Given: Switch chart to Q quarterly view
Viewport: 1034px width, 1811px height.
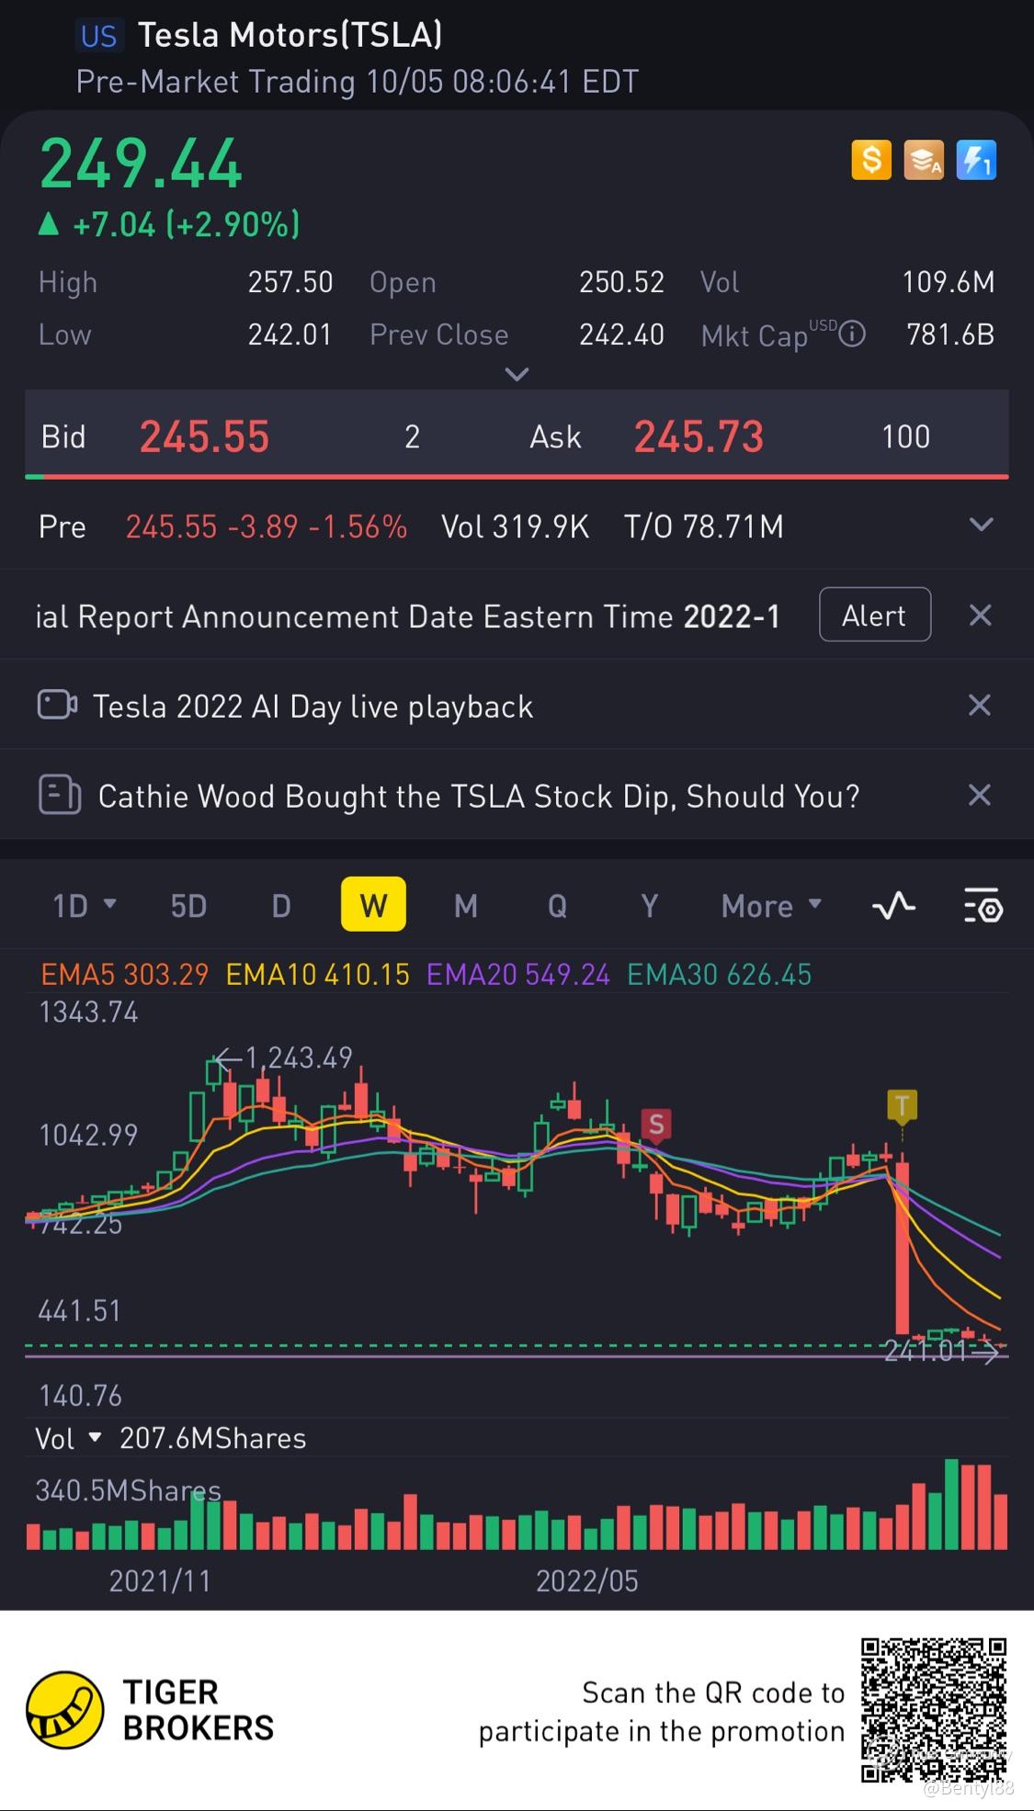Looking at the screenshot, I should tap(557, 906).
